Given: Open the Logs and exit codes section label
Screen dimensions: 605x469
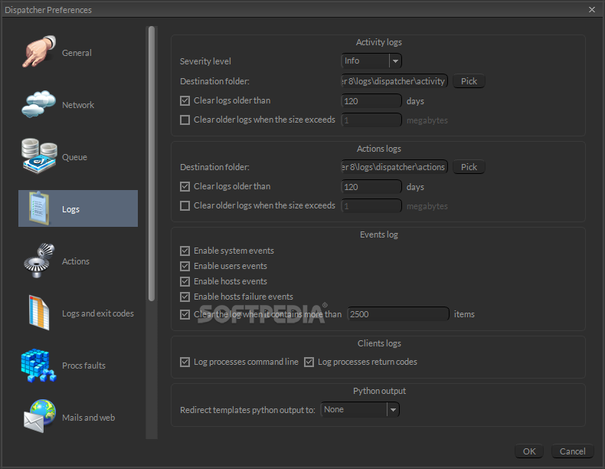Looking at the screenshot, I should 98,313.
